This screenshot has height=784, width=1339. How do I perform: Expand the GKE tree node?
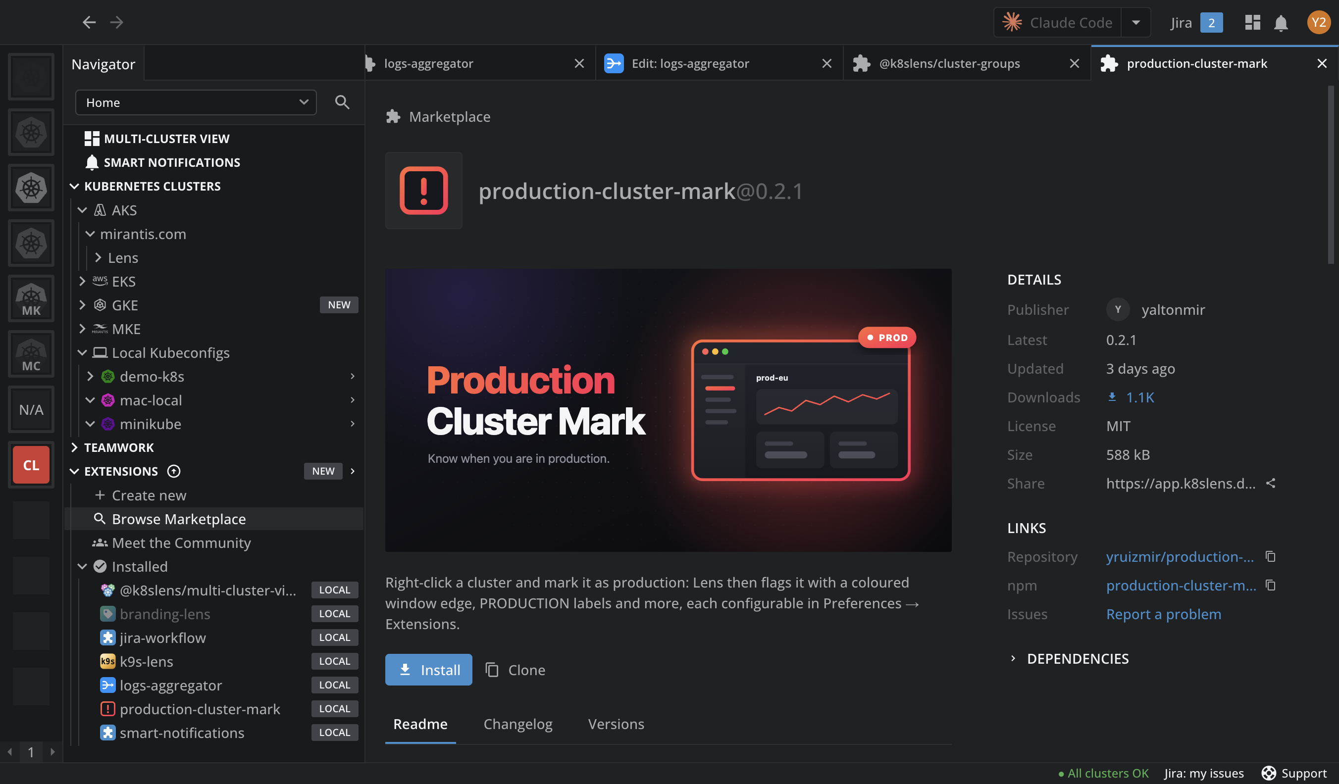tap(82, 305)
